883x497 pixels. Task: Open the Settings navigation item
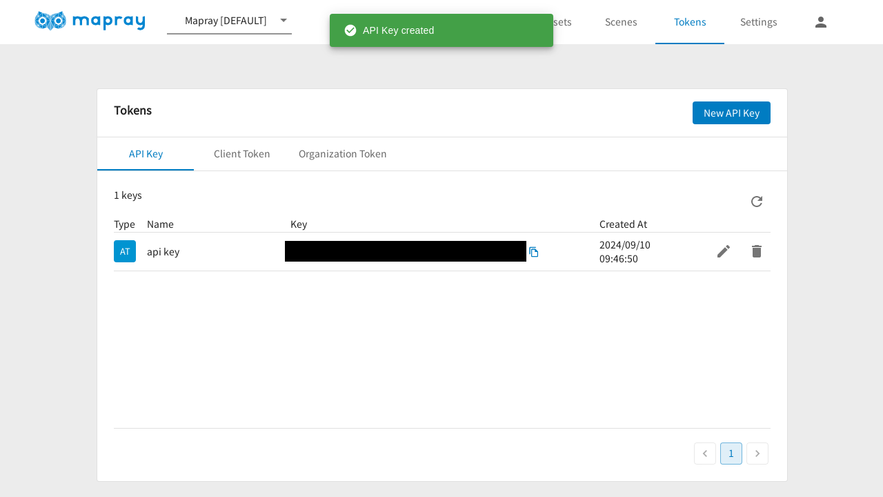click(x=758, y=22)
